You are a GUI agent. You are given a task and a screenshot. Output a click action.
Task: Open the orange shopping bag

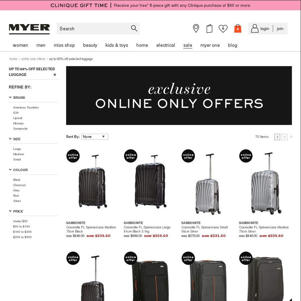[x=238, y=28]
